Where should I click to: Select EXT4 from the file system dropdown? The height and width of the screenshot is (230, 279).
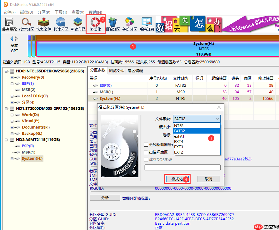pos(179,142)
